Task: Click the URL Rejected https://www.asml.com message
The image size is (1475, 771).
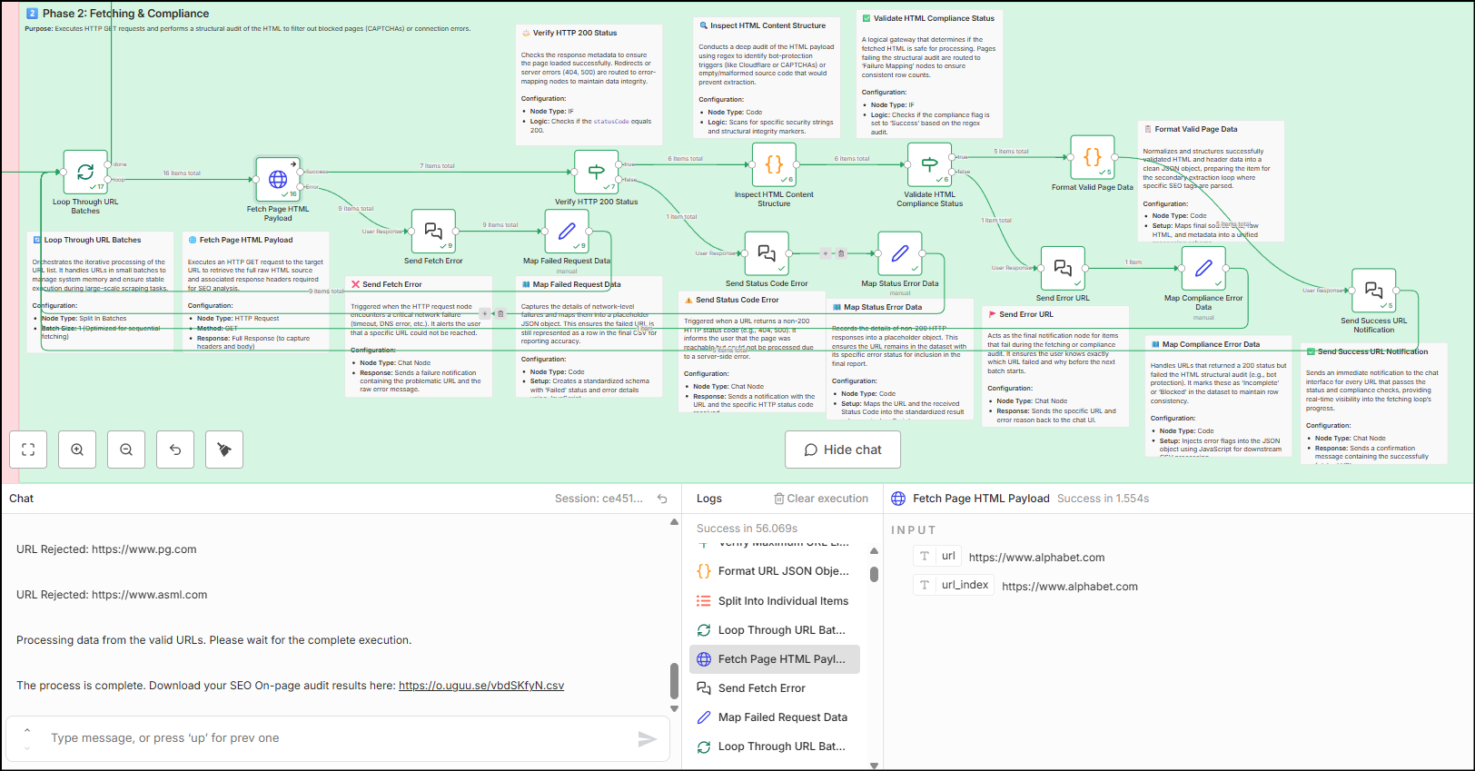Action: (x=112, y=595)
